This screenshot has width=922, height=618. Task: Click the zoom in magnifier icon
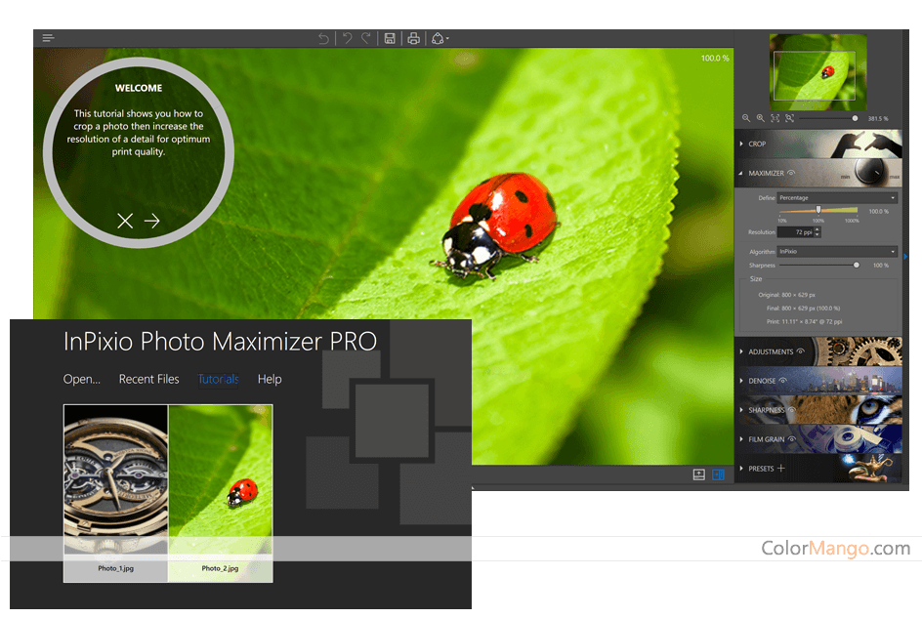tap(761, 118)
